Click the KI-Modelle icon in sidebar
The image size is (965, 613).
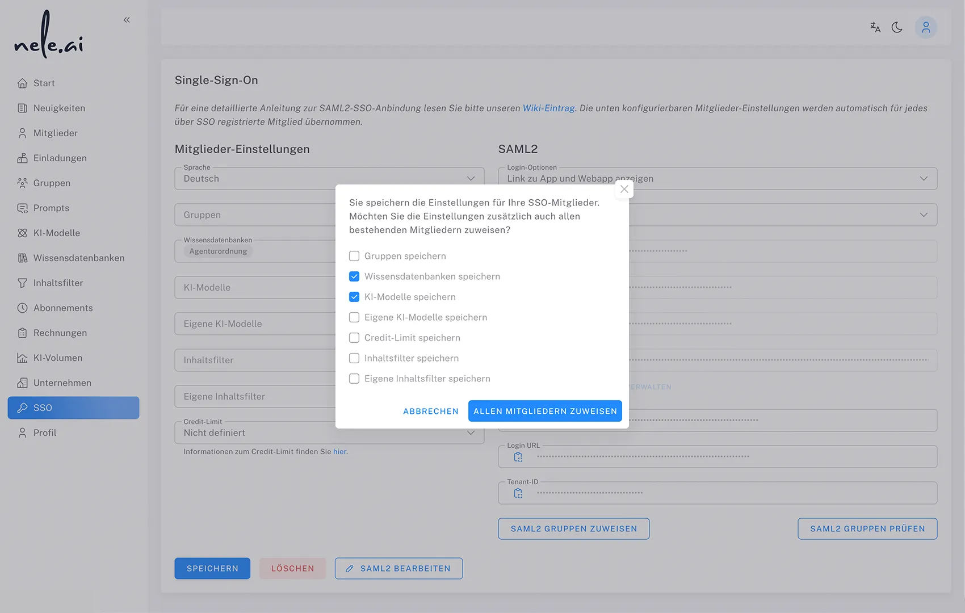point(22,233)
